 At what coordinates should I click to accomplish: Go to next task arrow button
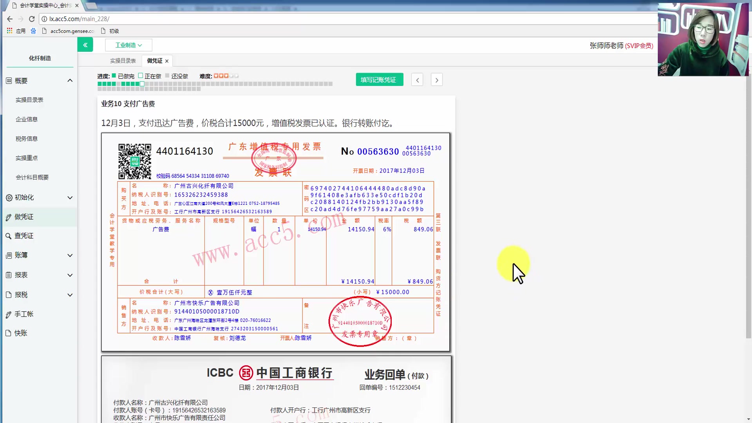click(x=436, y=80)
